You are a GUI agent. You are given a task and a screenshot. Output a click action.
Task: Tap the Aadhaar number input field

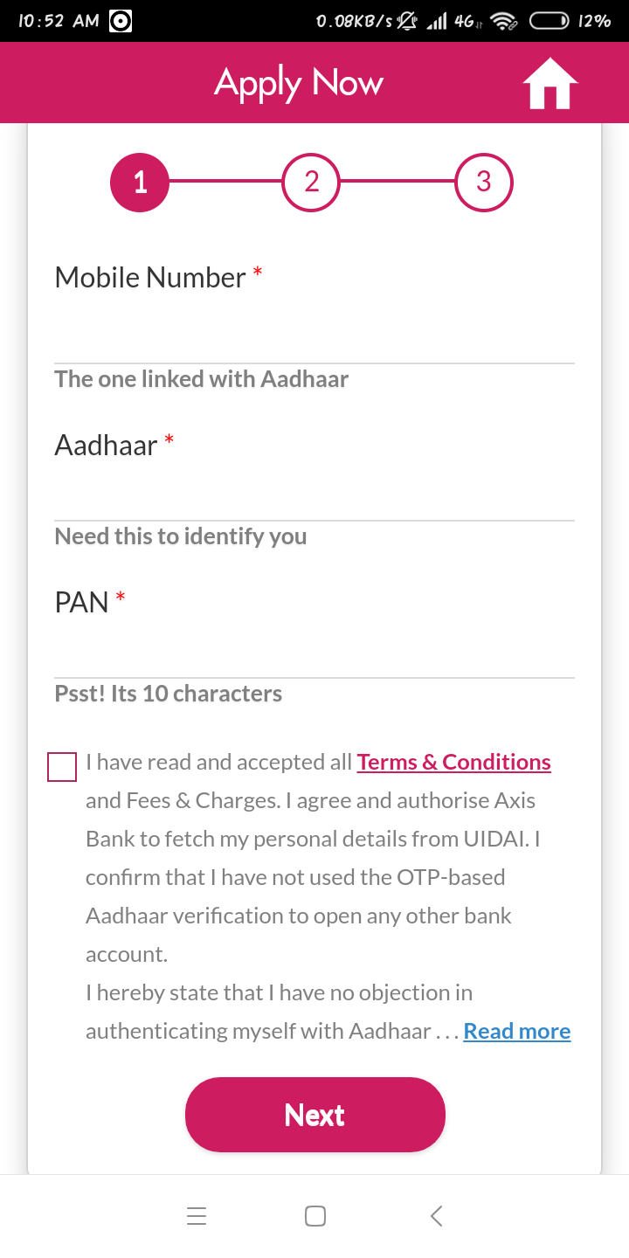tap(314, 493)
